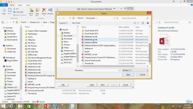Open Internet Explorer from the taskbar
193x109 pixels.
click(11, 106)
